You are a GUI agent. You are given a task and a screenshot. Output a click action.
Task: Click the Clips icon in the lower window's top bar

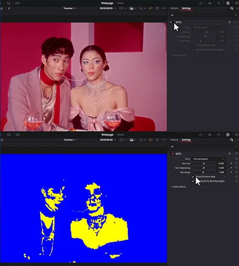point(210,135)
